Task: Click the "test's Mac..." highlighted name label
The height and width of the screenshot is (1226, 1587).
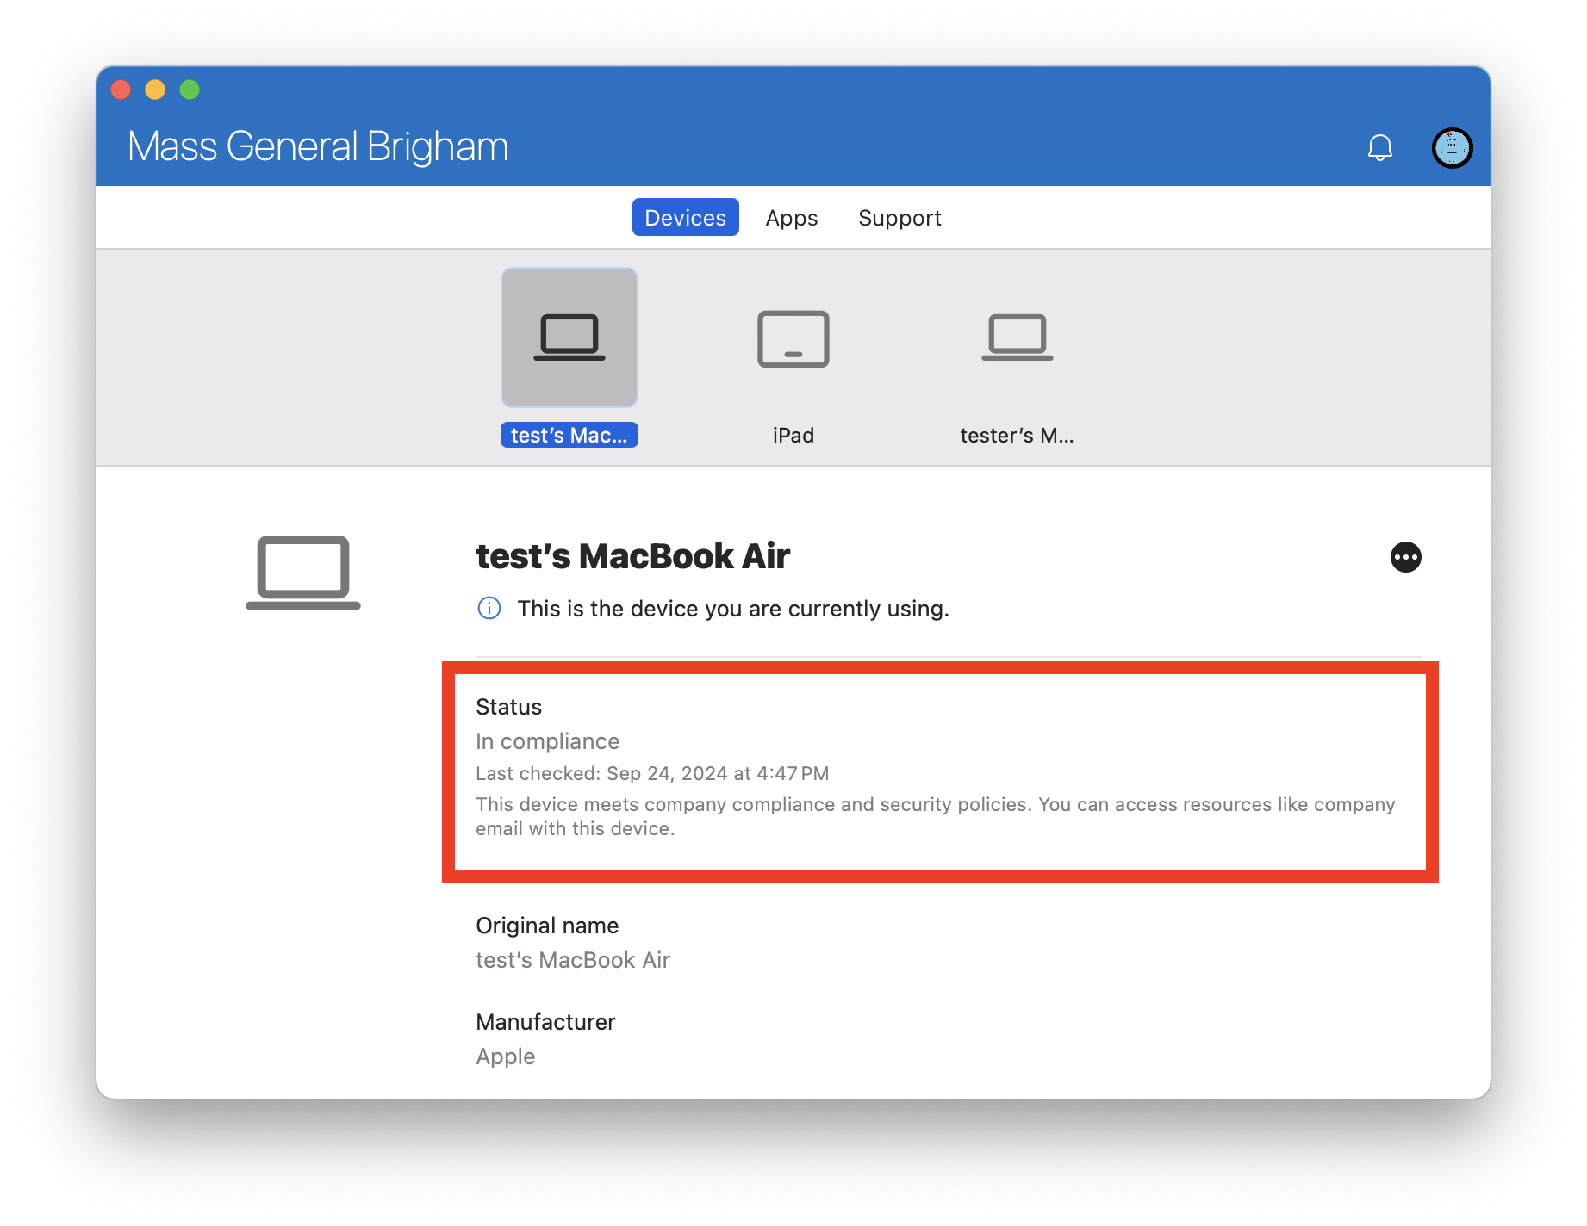Action: (569, 436)
